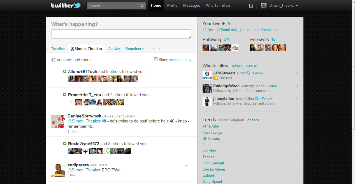This screenshot has width=355, height=184.
Task: Click Simon_Theaker avatar in top bar
Action: (x=264, y=5)
